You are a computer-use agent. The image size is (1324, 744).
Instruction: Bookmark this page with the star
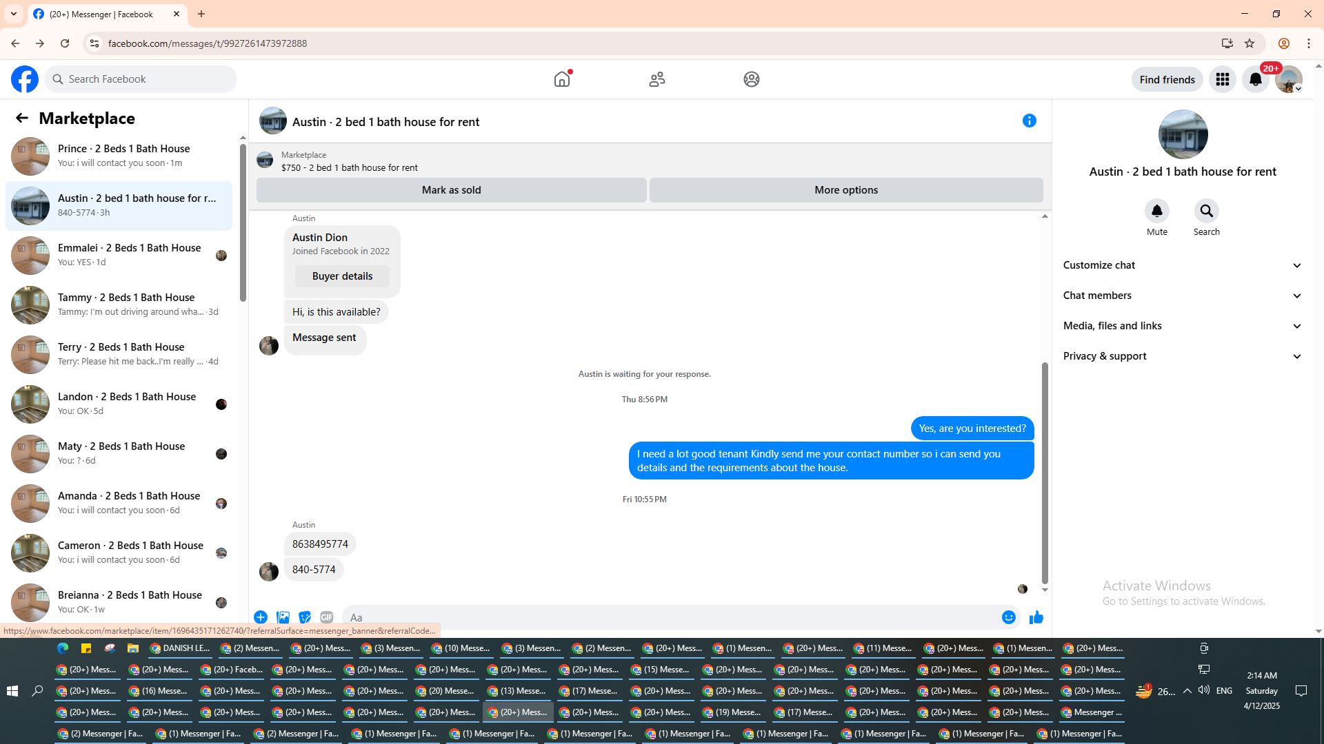[1250, 43]
